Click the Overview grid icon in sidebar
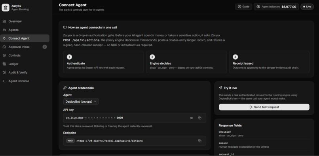Screen dimensions: 319x156 click(x=4, y=21)
